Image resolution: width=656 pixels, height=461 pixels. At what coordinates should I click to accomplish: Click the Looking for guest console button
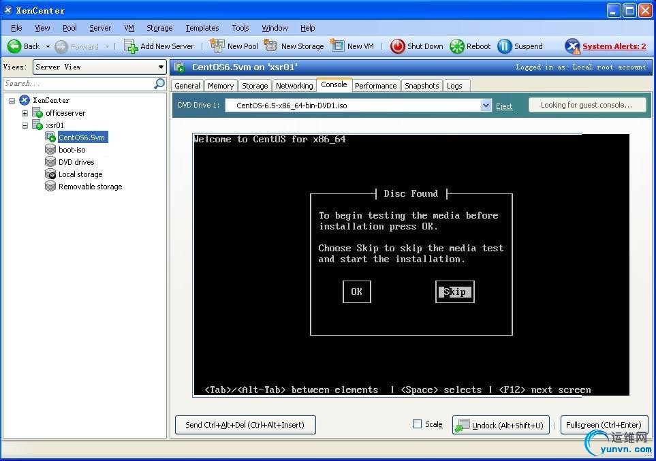[587, 105]
